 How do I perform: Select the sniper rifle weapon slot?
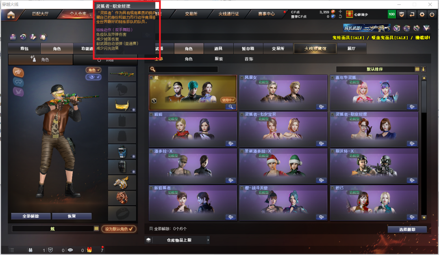tap(122, 74)
